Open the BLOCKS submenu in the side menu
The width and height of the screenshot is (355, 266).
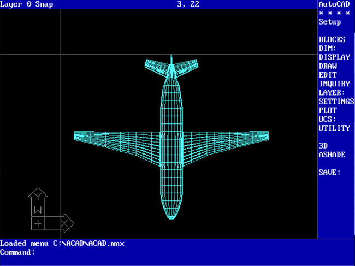coord(332,39)
